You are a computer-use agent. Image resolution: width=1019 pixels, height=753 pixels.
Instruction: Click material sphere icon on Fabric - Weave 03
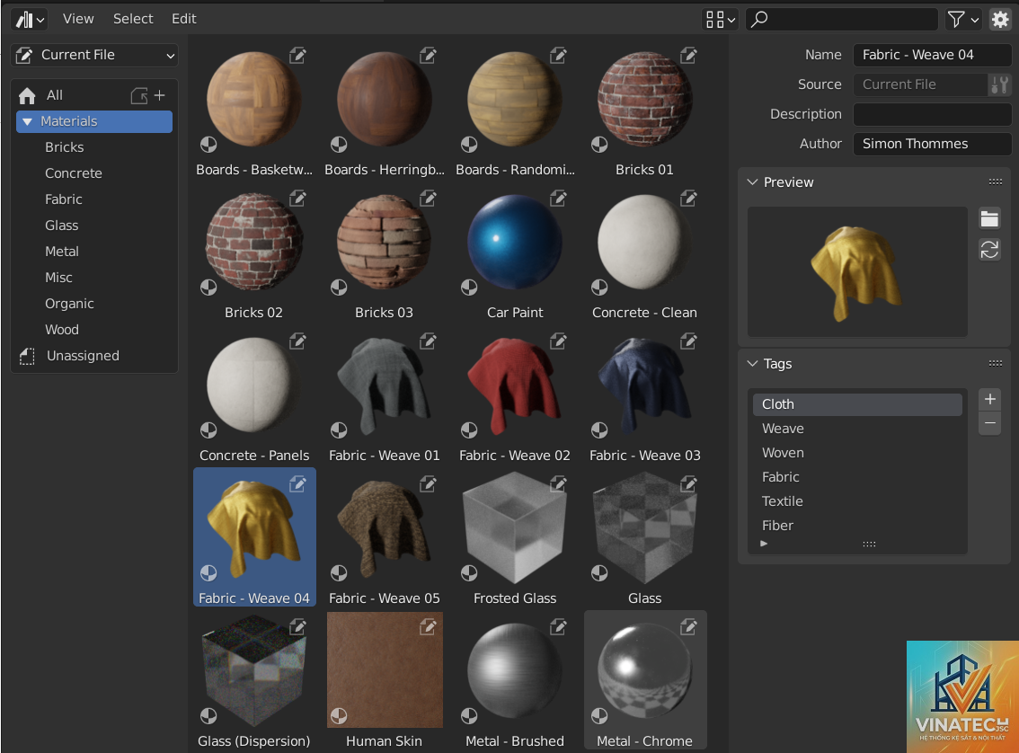click(x=599, y=430)
